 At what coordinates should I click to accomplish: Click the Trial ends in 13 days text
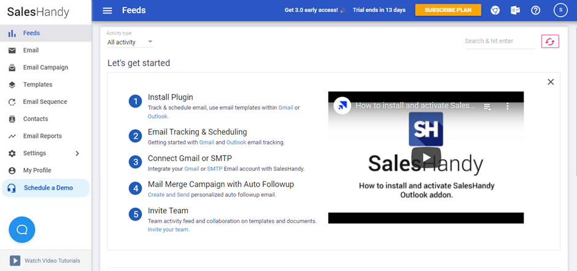pyautogui.click(x=379, y=10)
